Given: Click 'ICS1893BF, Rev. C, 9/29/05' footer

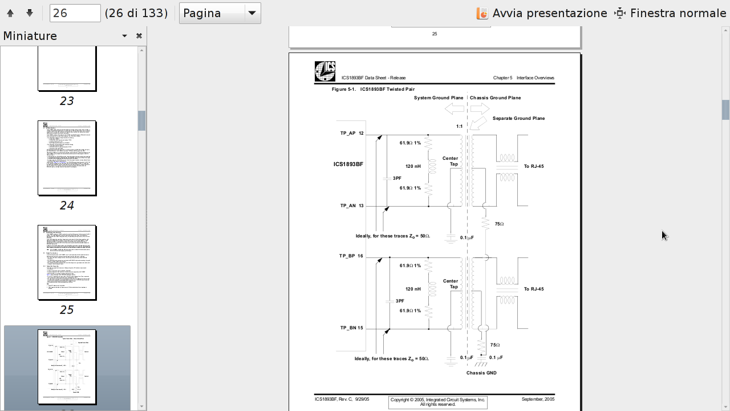Looking at the screenshot, I should (342, 399).
